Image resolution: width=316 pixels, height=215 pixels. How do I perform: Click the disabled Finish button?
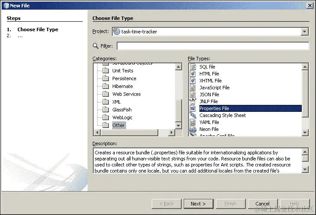pos(231,204)
